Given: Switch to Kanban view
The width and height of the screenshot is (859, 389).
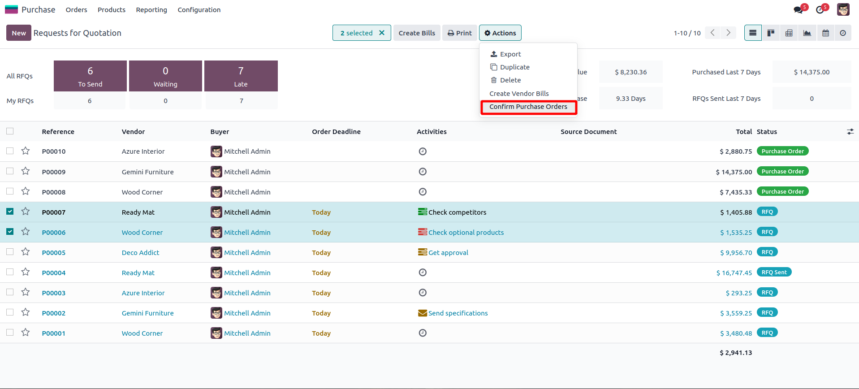Looking at the screenshot, I should coord(771,33).
